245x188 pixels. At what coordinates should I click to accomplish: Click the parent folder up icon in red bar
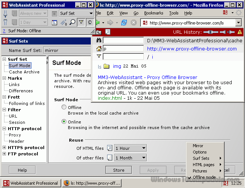tap(99, 32)
